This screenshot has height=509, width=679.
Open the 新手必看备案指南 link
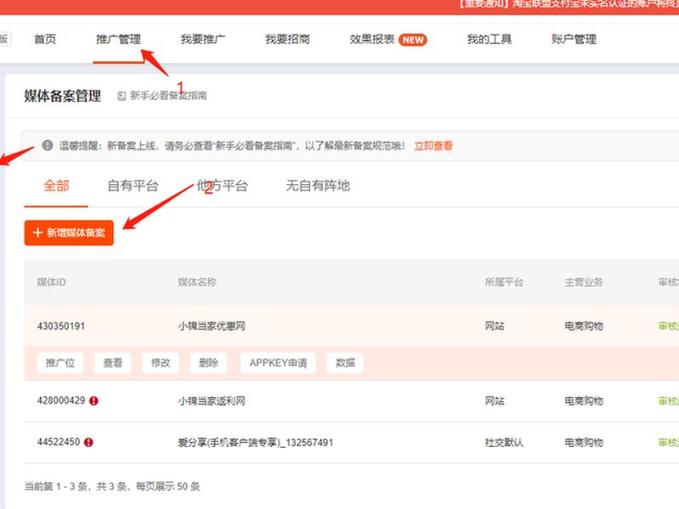click(x=168, y=96)
